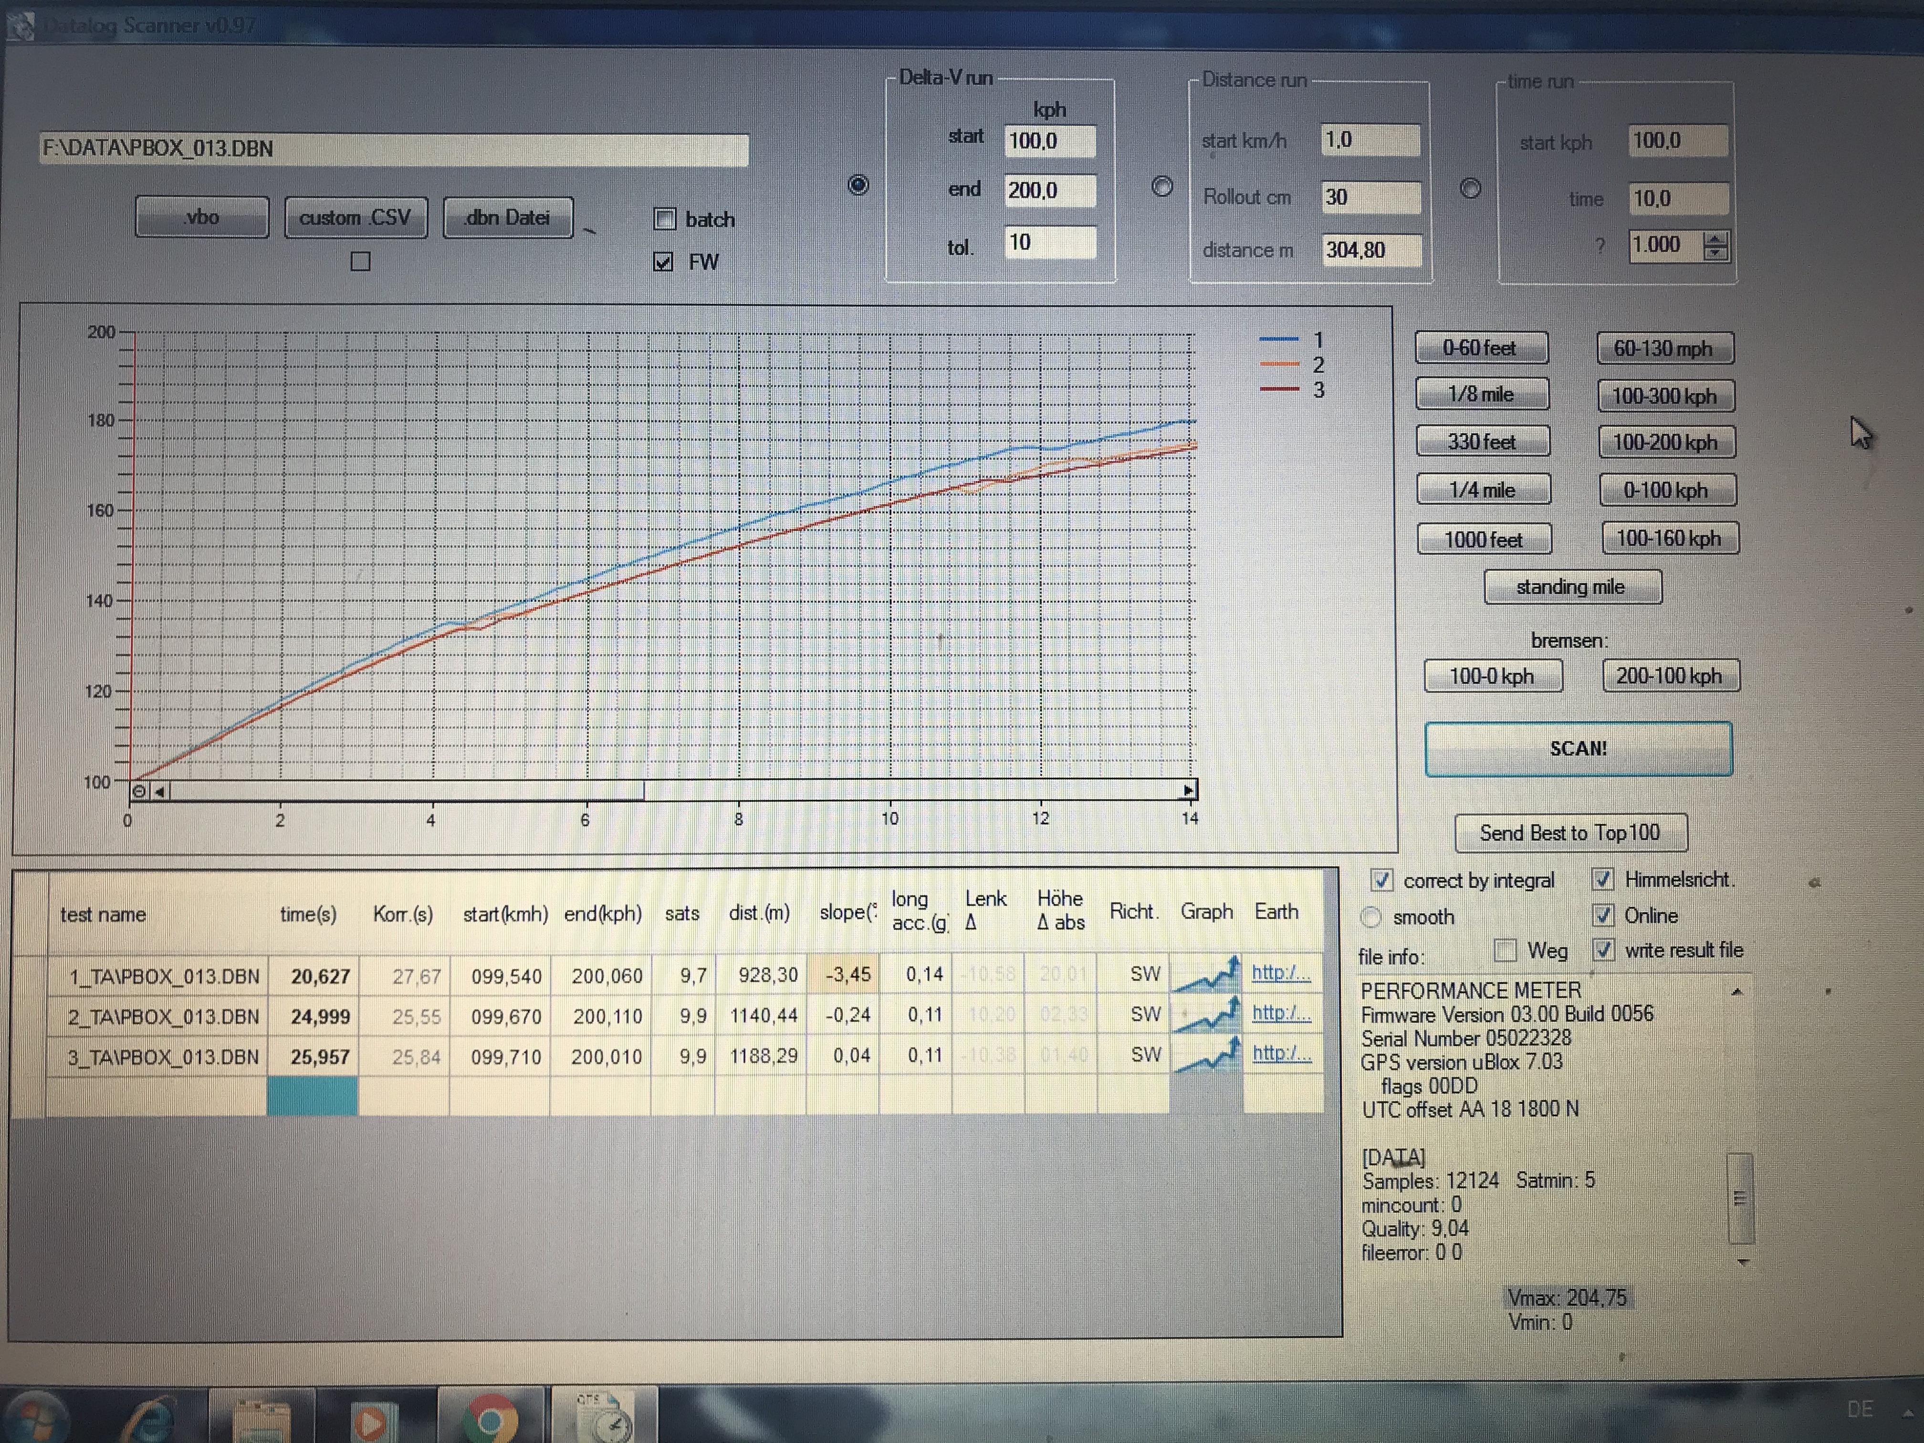Open Internet Explorer from the taskbar
The height and width of the screenshot is (1443, 1924).
152,1421
